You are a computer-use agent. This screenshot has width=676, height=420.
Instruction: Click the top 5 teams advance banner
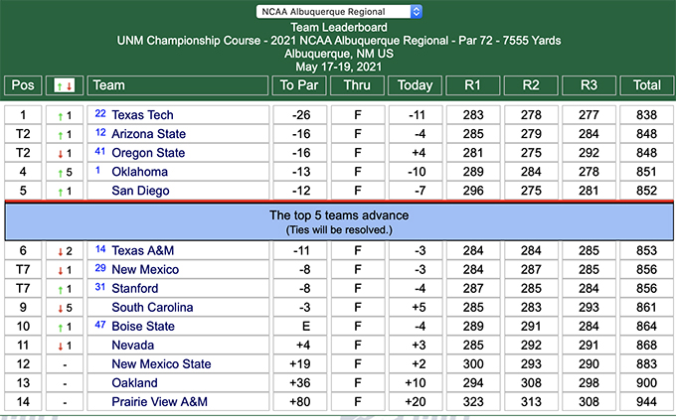(x=339, y=221)
